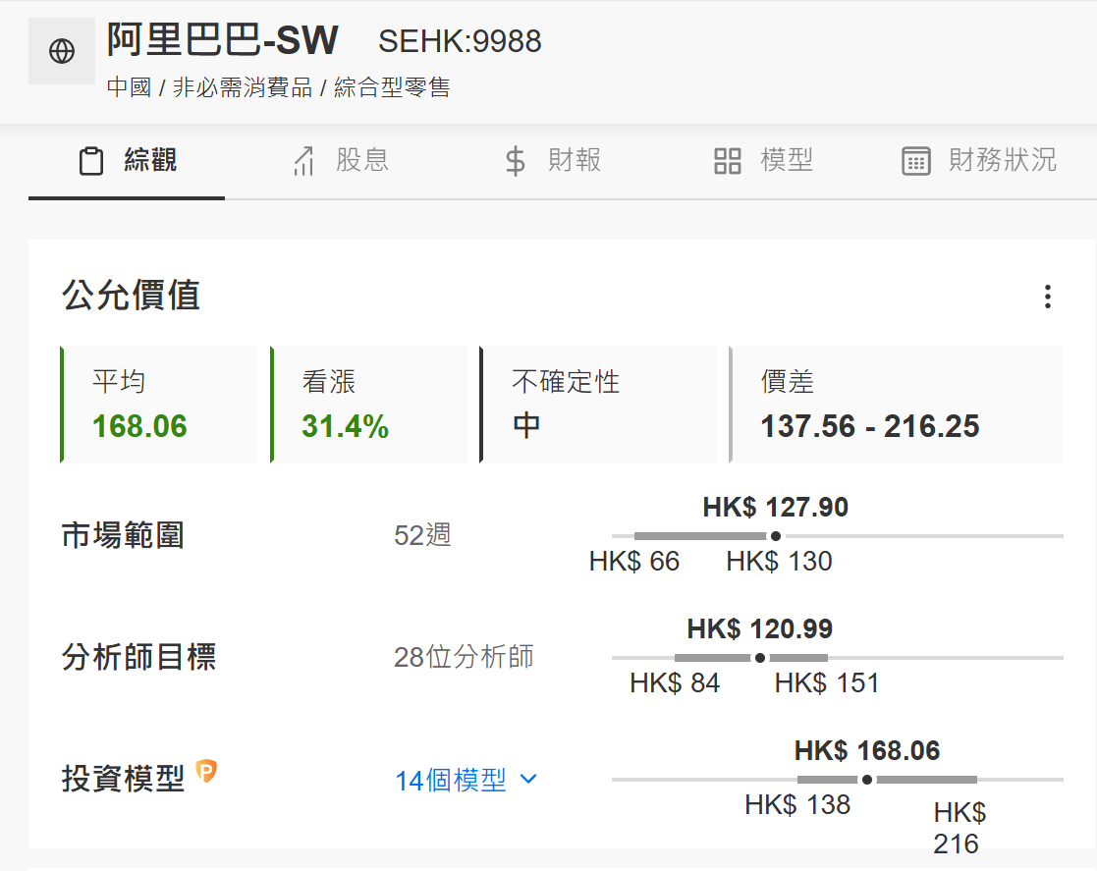Image resolution: width=1097 pixels, height=871 pixels.
Task: Click the 分析師目標 label
Action: point(138,658)
